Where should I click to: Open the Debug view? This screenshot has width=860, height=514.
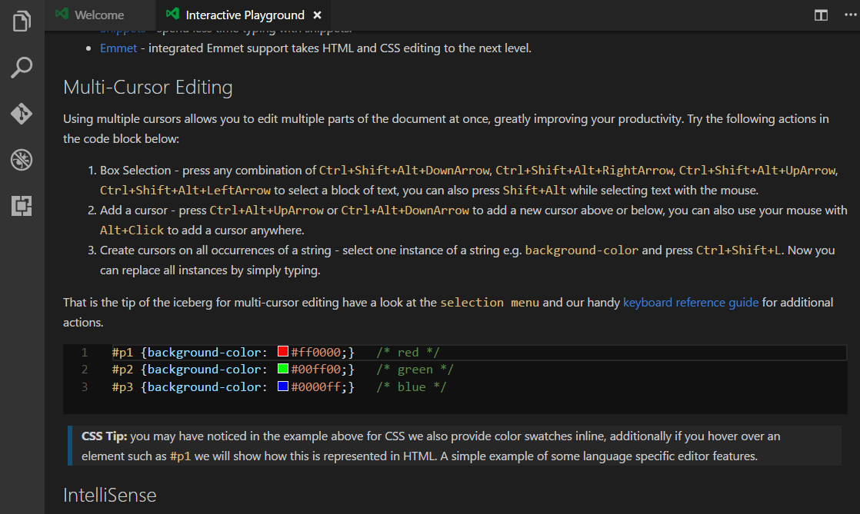22,160
